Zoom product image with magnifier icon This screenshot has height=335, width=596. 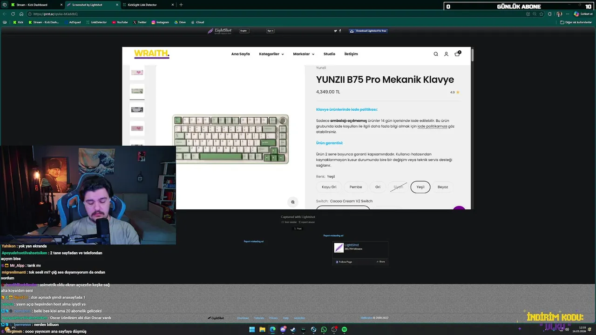tap(293, 202)
